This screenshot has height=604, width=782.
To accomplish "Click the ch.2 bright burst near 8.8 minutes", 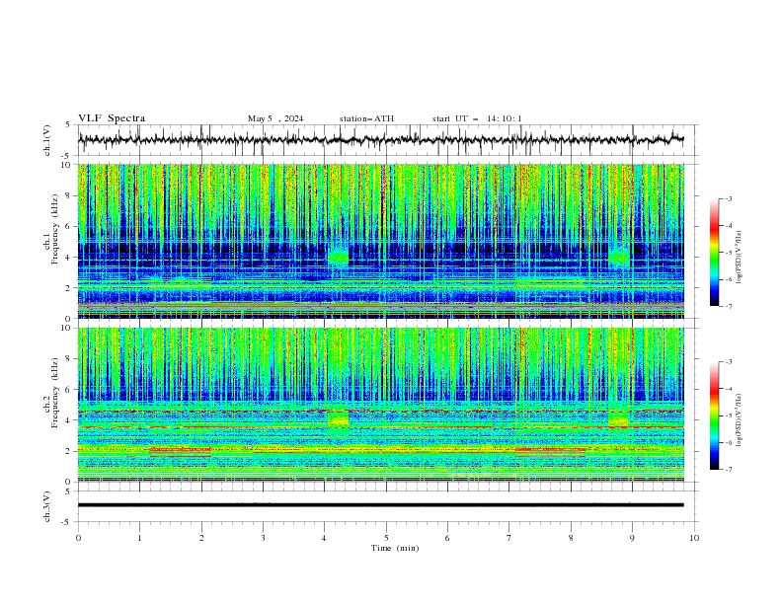I will (x=618, y=417).
